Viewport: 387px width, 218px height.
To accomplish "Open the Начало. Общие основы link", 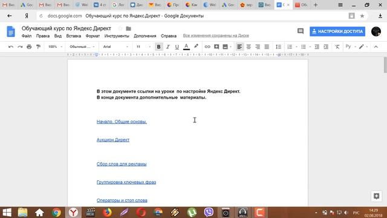I will pyautogui.click(x=122, y=122).
